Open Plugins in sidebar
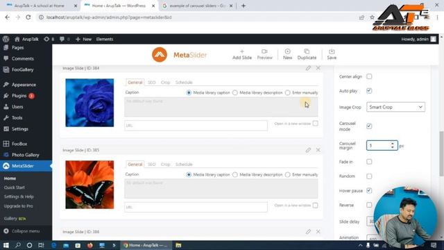Screen dimensions: 444x250 (x=19, y=96)
